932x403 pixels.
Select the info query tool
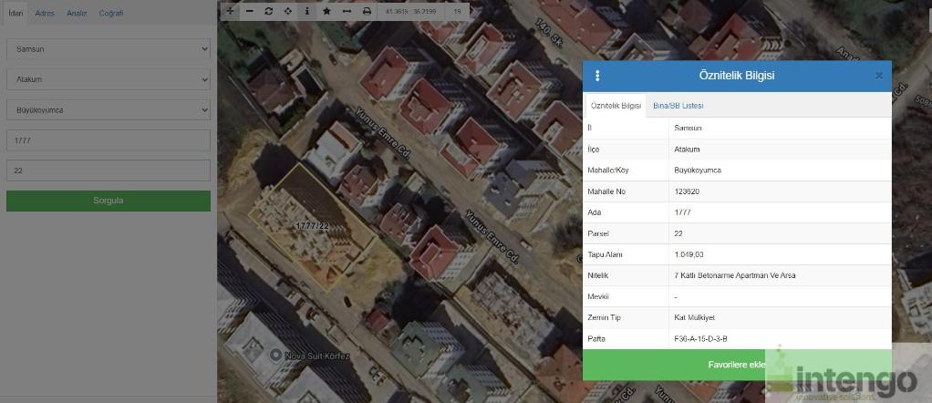306,11
